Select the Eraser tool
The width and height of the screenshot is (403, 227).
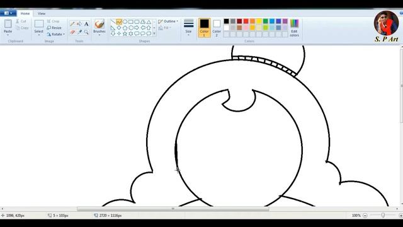(72, 32)
